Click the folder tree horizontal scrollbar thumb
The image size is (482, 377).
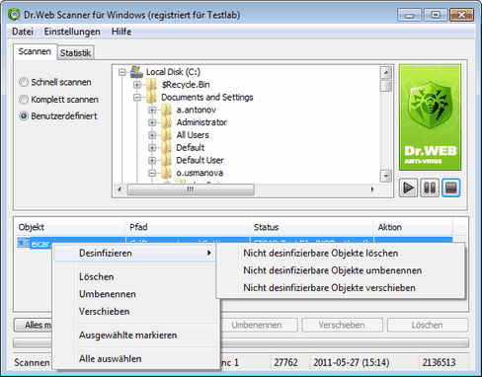click(191, 189)
